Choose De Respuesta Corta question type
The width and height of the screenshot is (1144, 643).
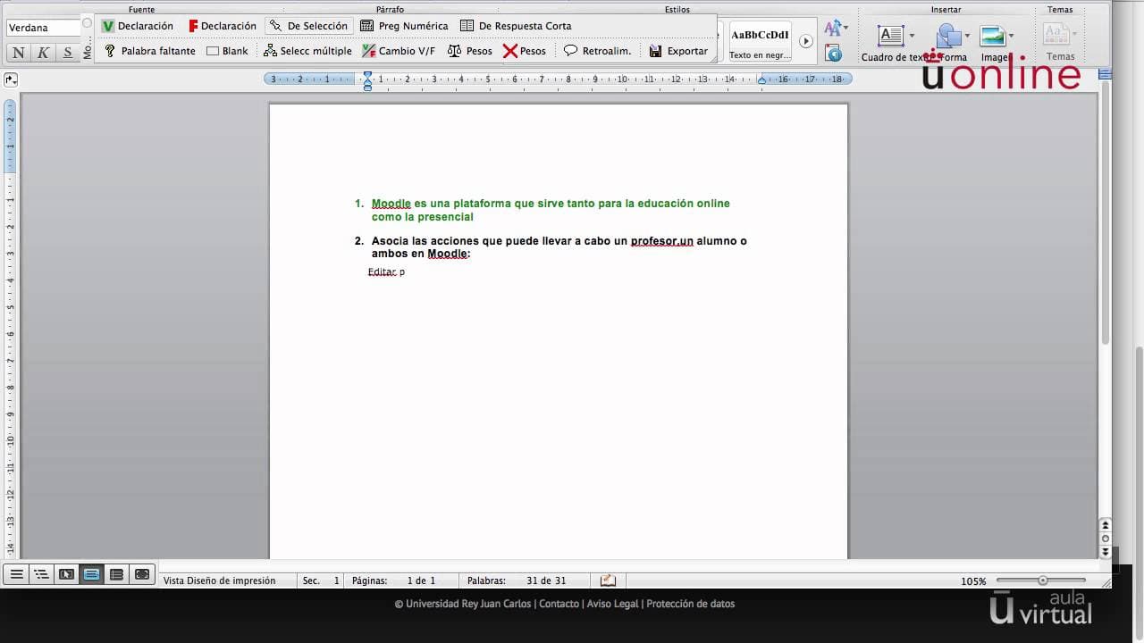click(x=516, y=26)
